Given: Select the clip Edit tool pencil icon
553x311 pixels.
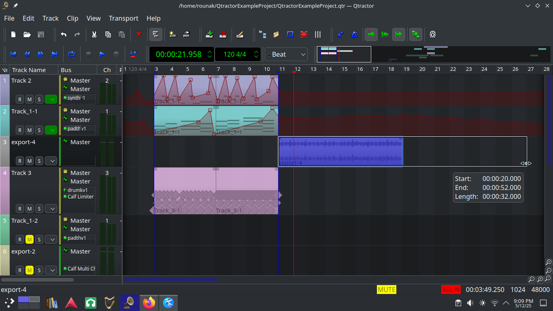Looking at the screenshot, I should tap(240, 34).
